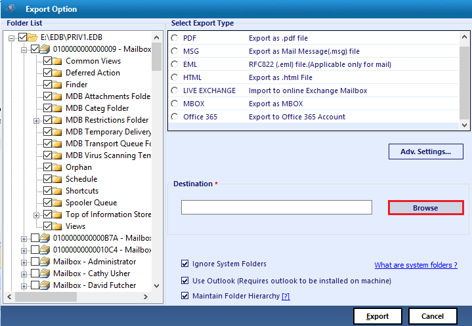Viewport: 472px width, 326px height.
Task: Pick the Office 365 export radio button
Action: point(175,117)
